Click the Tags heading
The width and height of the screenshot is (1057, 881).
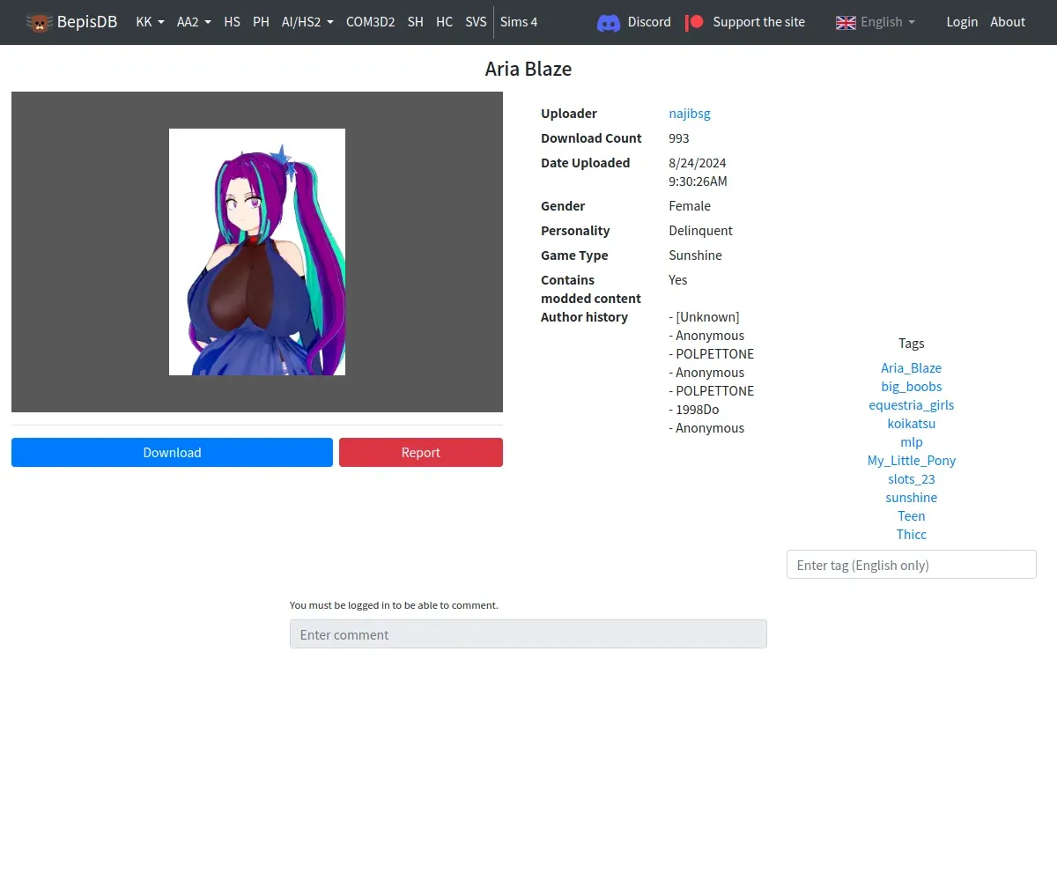coord(911,344)
